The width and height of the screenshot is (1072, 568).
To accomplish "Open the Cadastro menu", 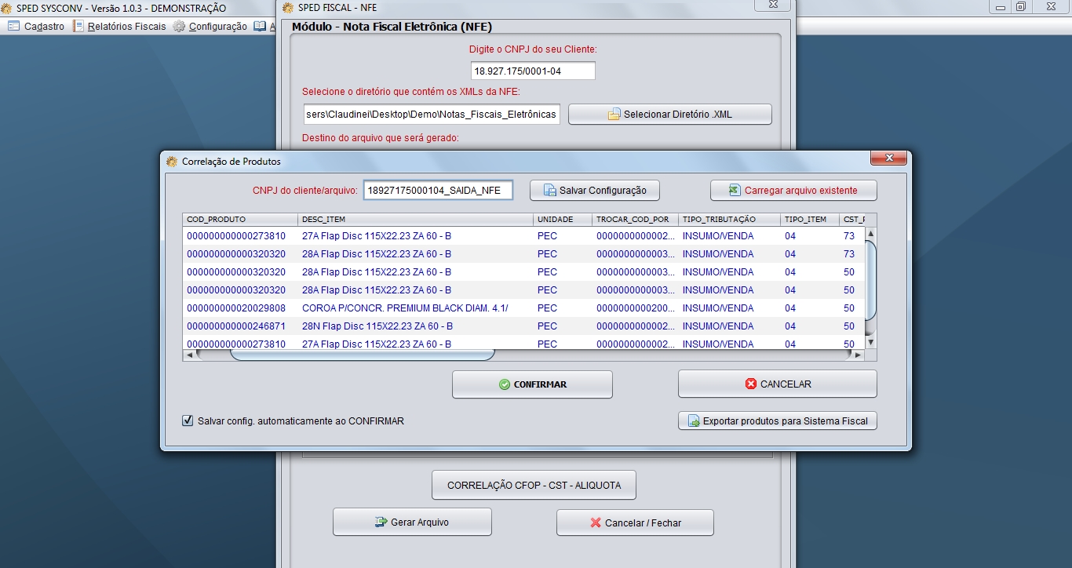I will click(x=35, y=25).
